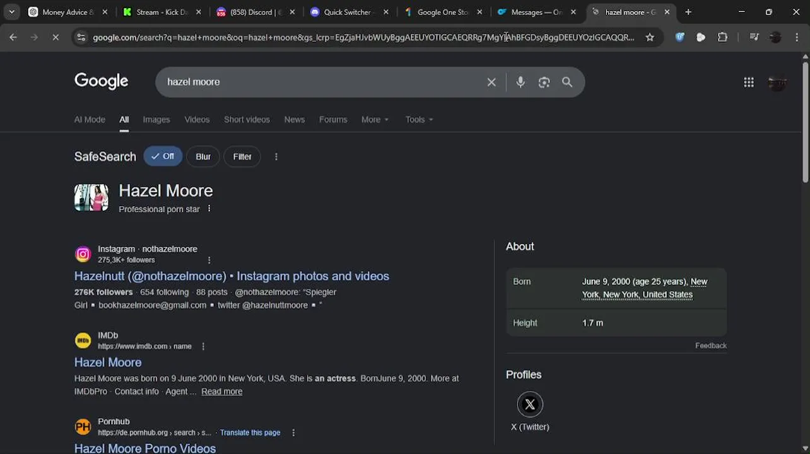
Task: Open the media controls toolbar icon
Action: click(x=754, y=37)
